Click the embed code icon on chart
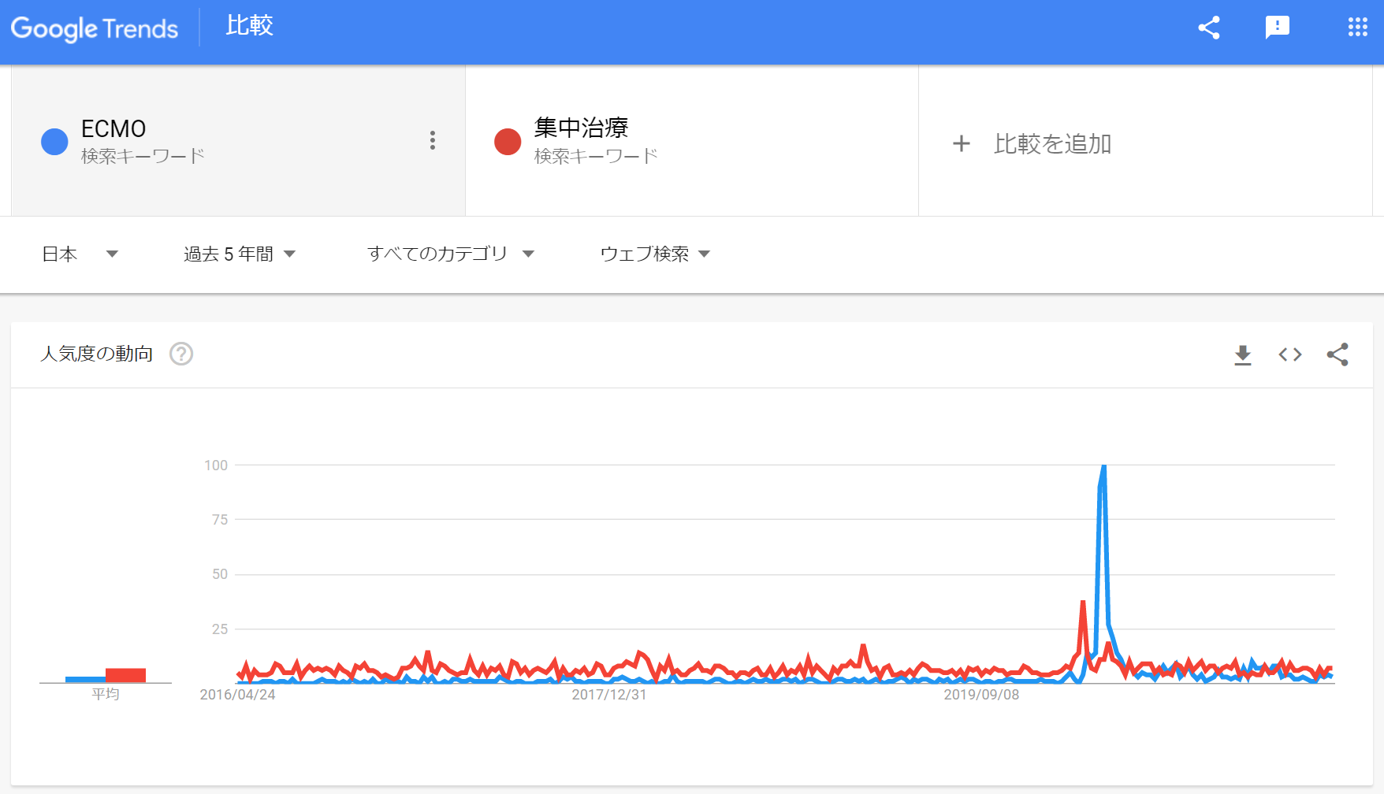 pyautogui.click(x=1290, y=355)
